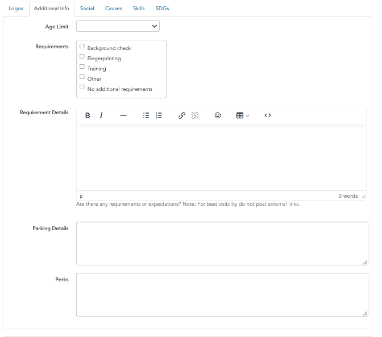Check No additional requirements
382x337 pixels.
point(82,87)
